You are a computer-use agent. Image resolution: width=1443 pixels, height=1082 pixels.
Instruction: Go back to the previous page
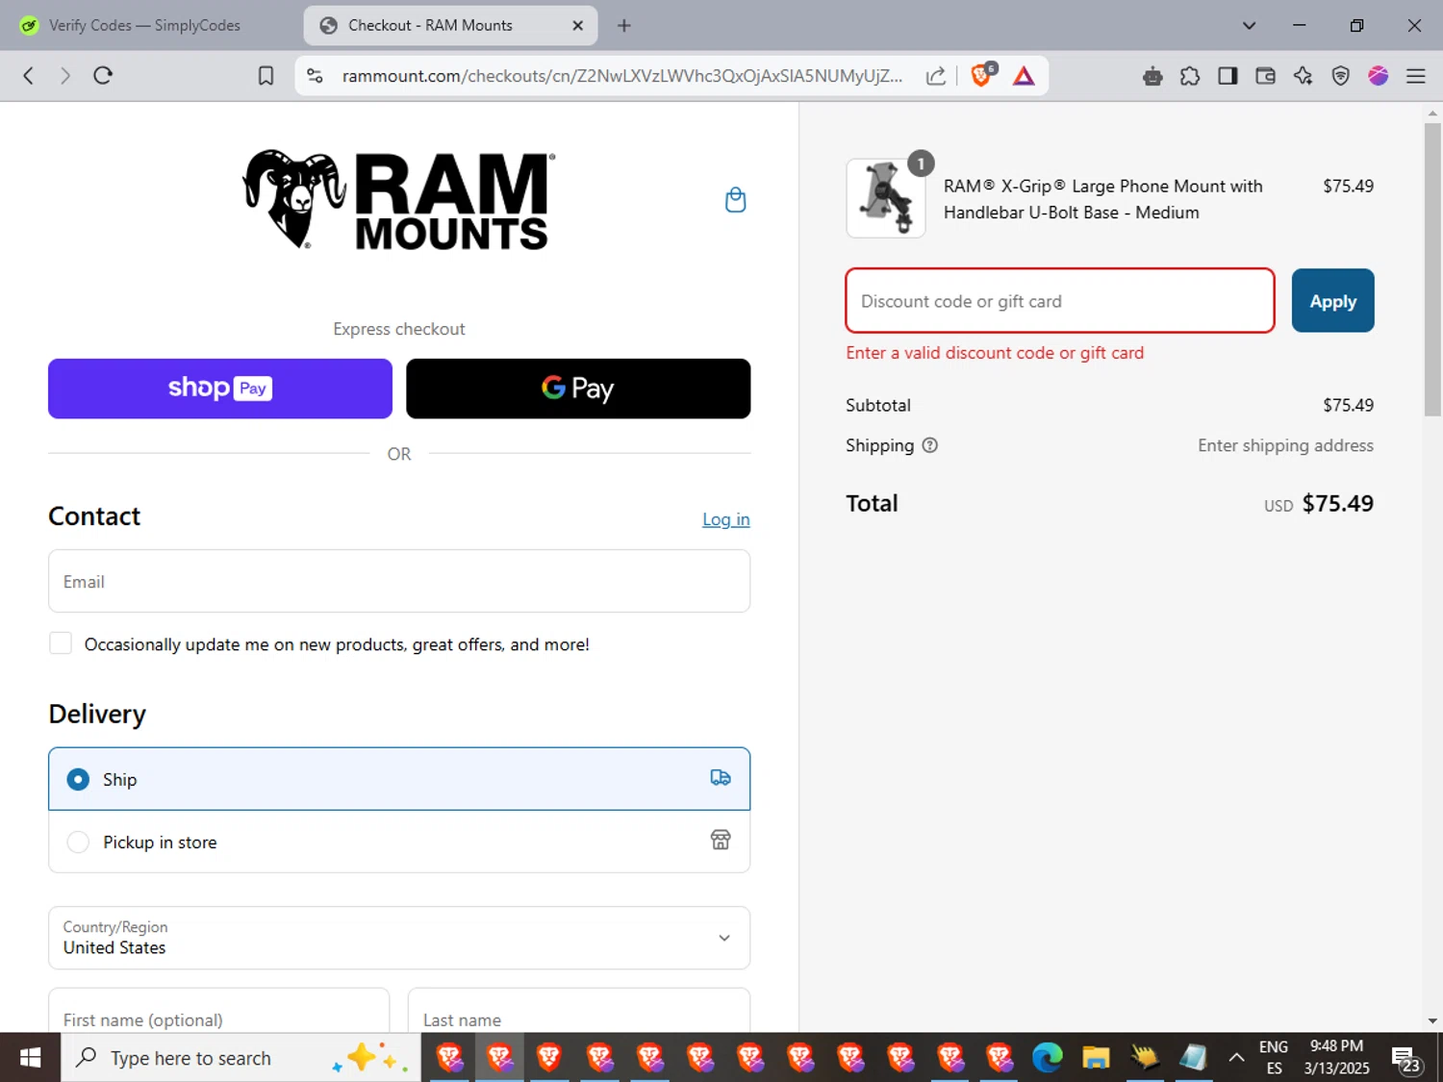[x=29, y=76]
